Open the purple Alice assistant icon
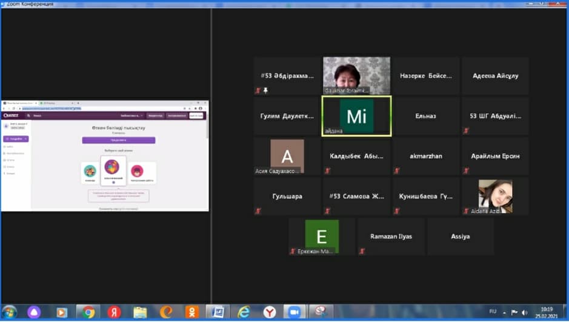The height and width of the screenshot is (322, 569). [x=34, y=312]
